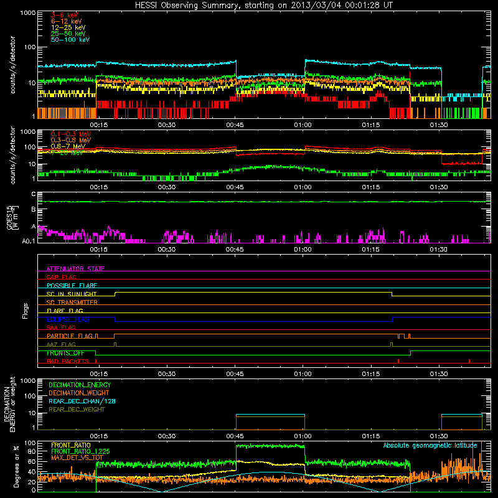Select the 3-6 keV legend label

pos(65,15)
